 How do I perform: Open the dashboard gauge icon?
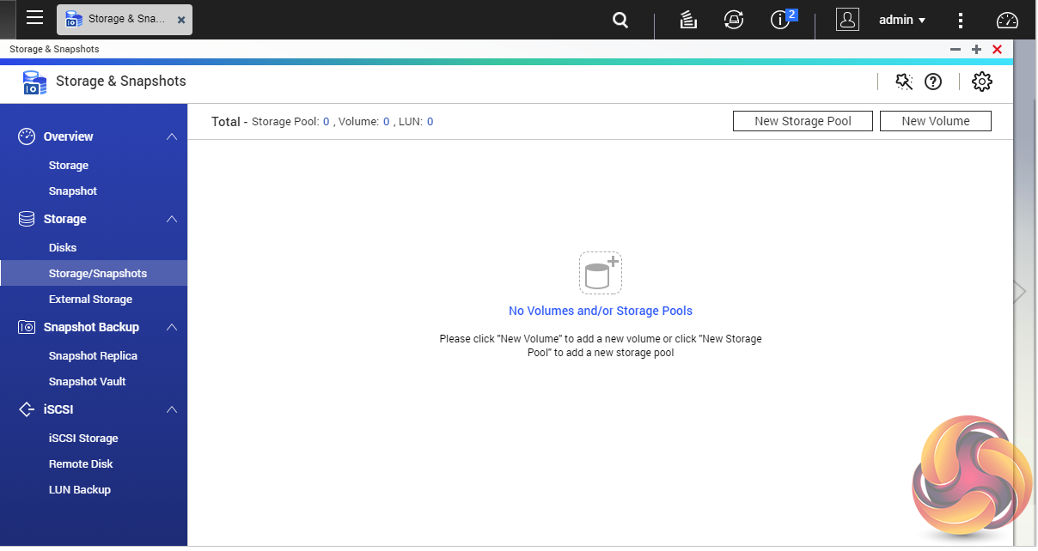click(x=1007, y=21)
